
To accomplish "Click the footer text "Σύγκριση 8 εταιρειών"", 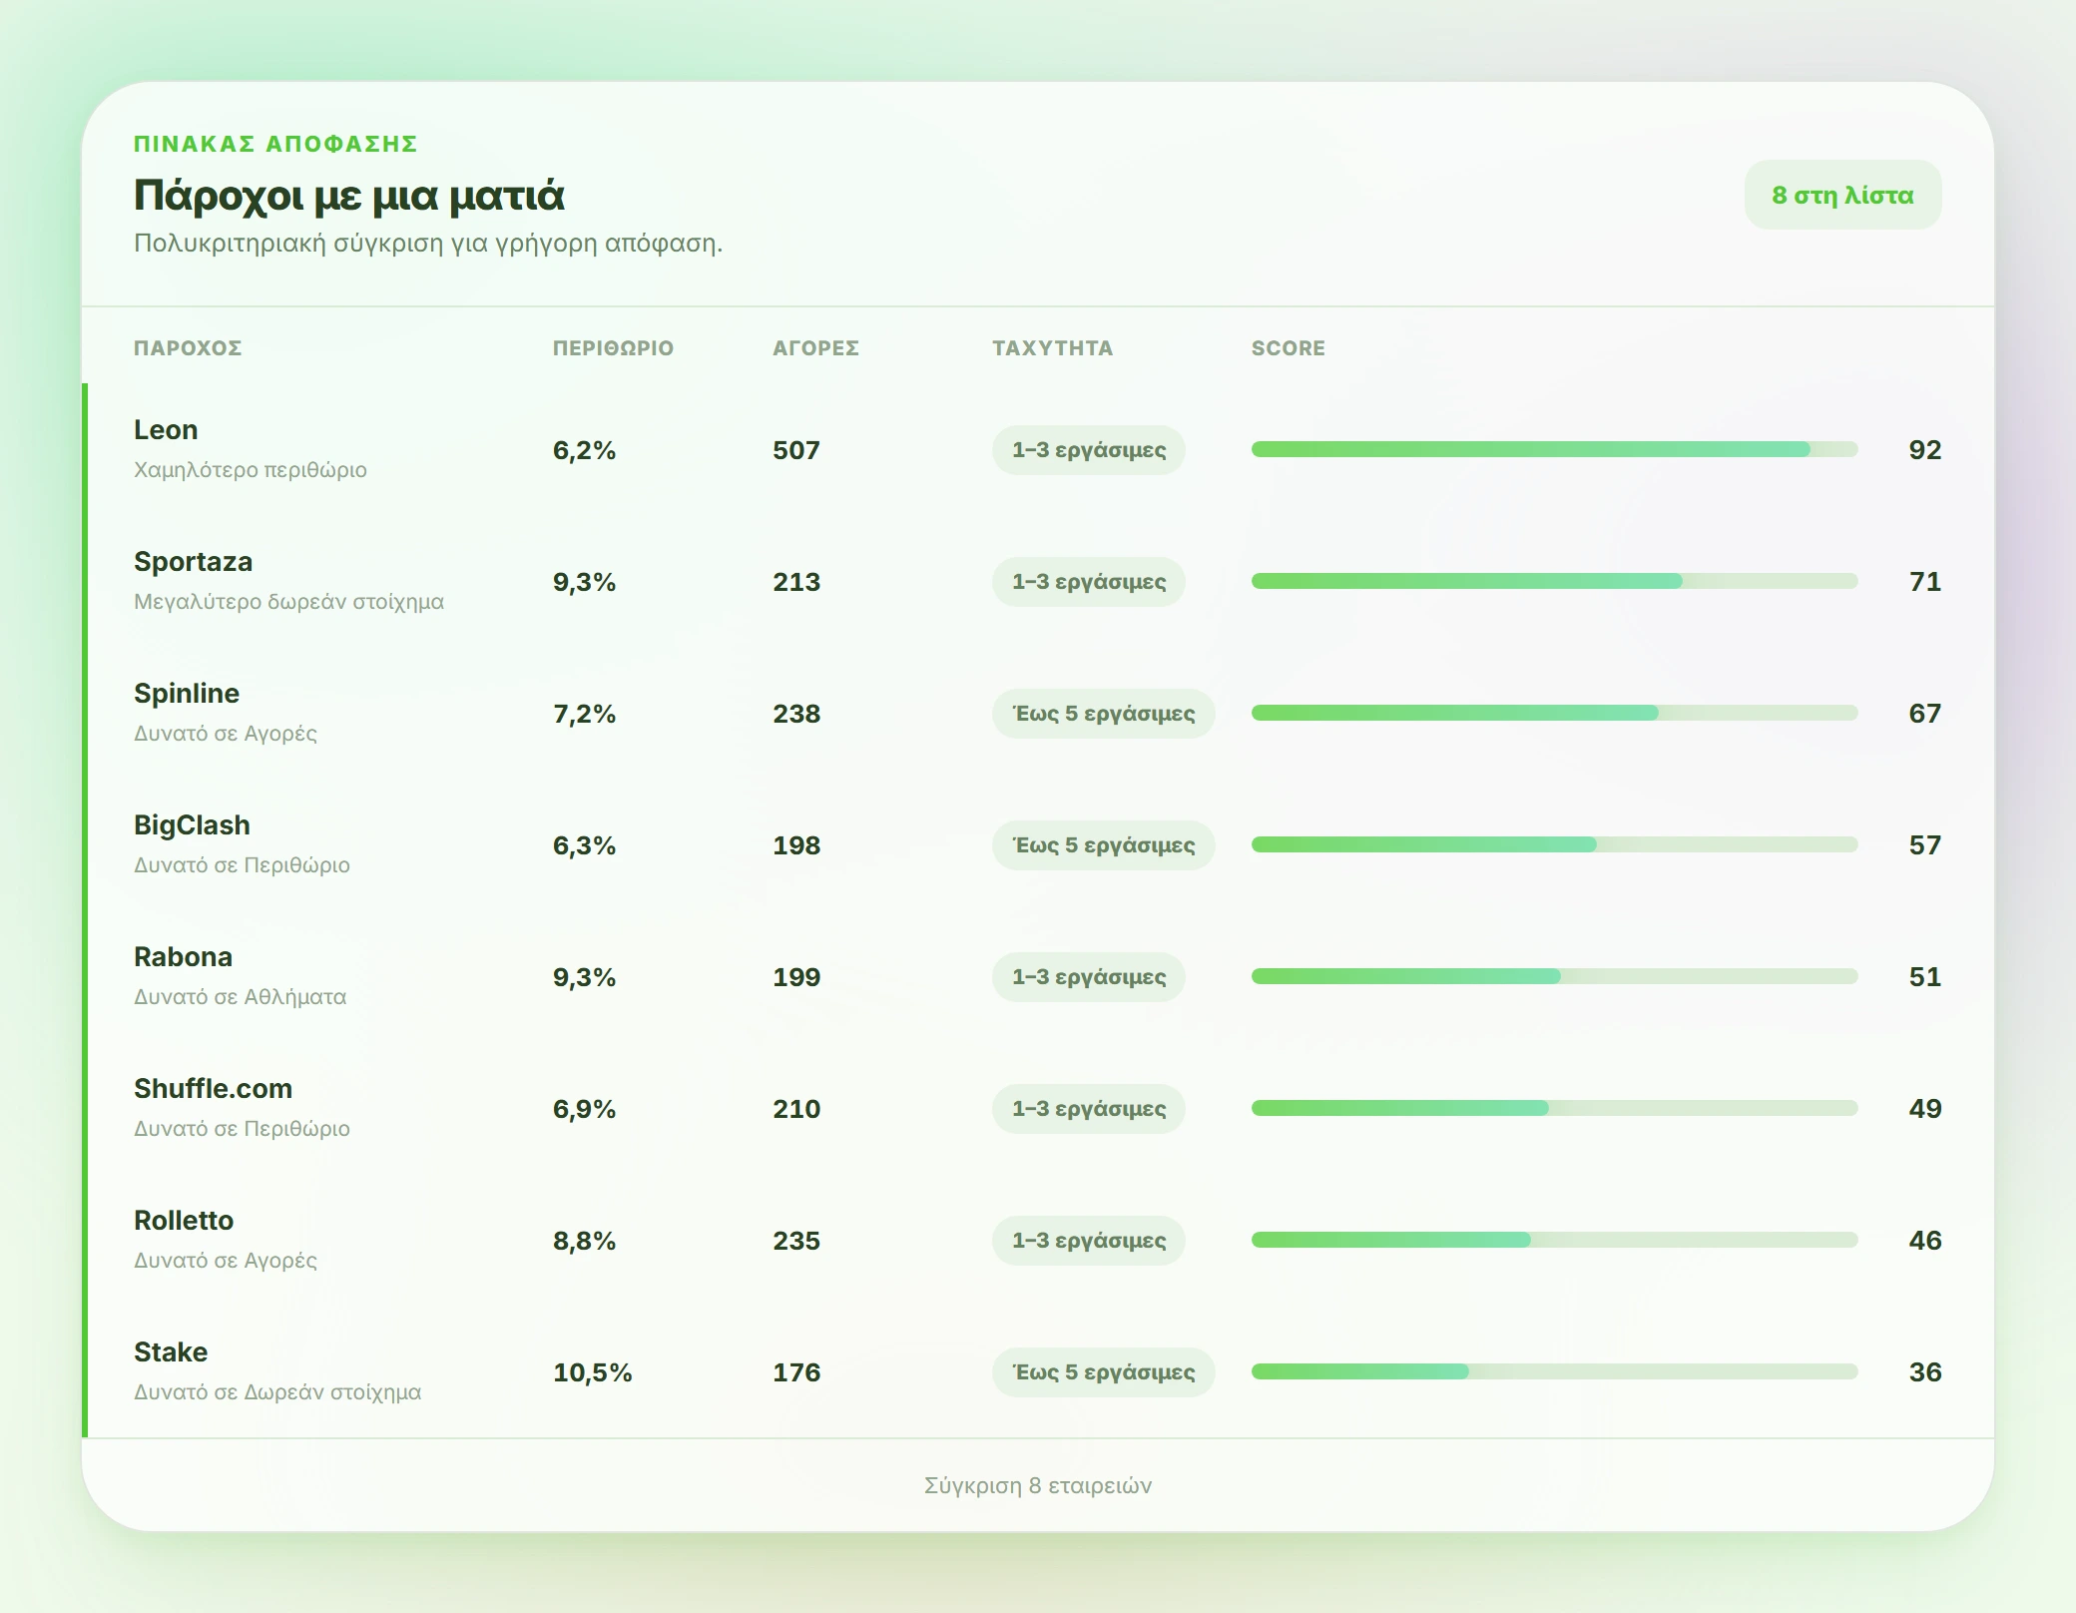I will 1038,1486.
